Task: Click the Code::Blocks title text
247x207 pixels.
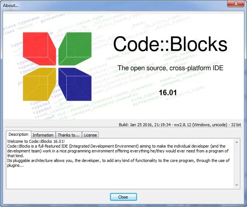Action: (x=170, y=44)
